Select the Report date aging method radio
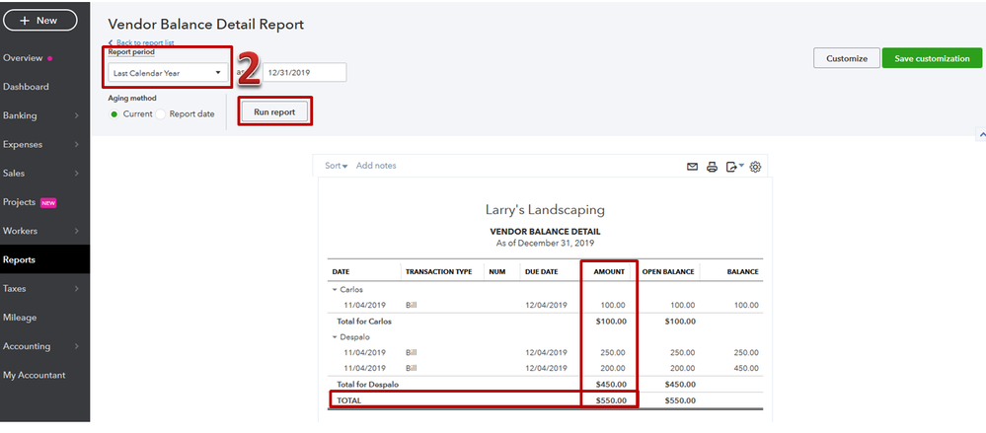The image size is (986, 433). point(160,114)
